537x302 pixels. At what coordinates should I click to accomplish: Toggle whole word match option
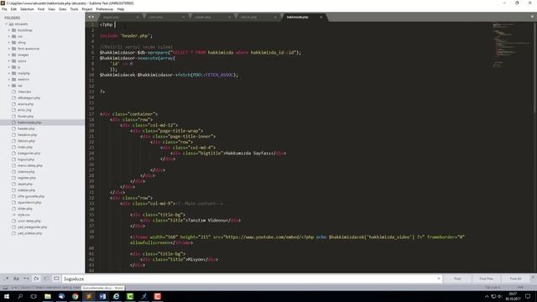click(26, 279)
